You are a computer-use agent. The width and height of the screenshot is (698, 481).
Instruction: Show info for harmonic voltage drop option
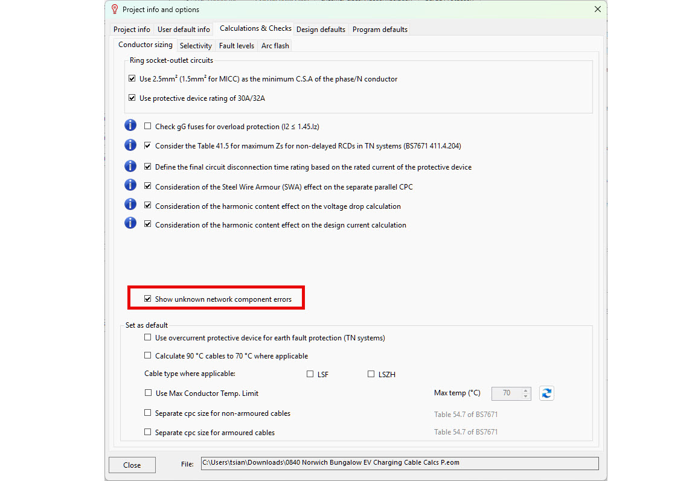[130, 204]
